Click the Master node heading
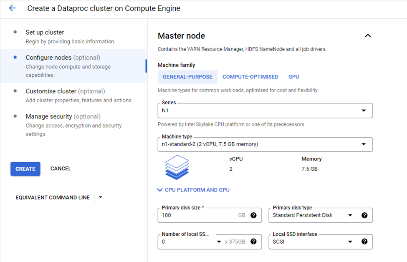This screenshot has width=407, height=262. 181,36
